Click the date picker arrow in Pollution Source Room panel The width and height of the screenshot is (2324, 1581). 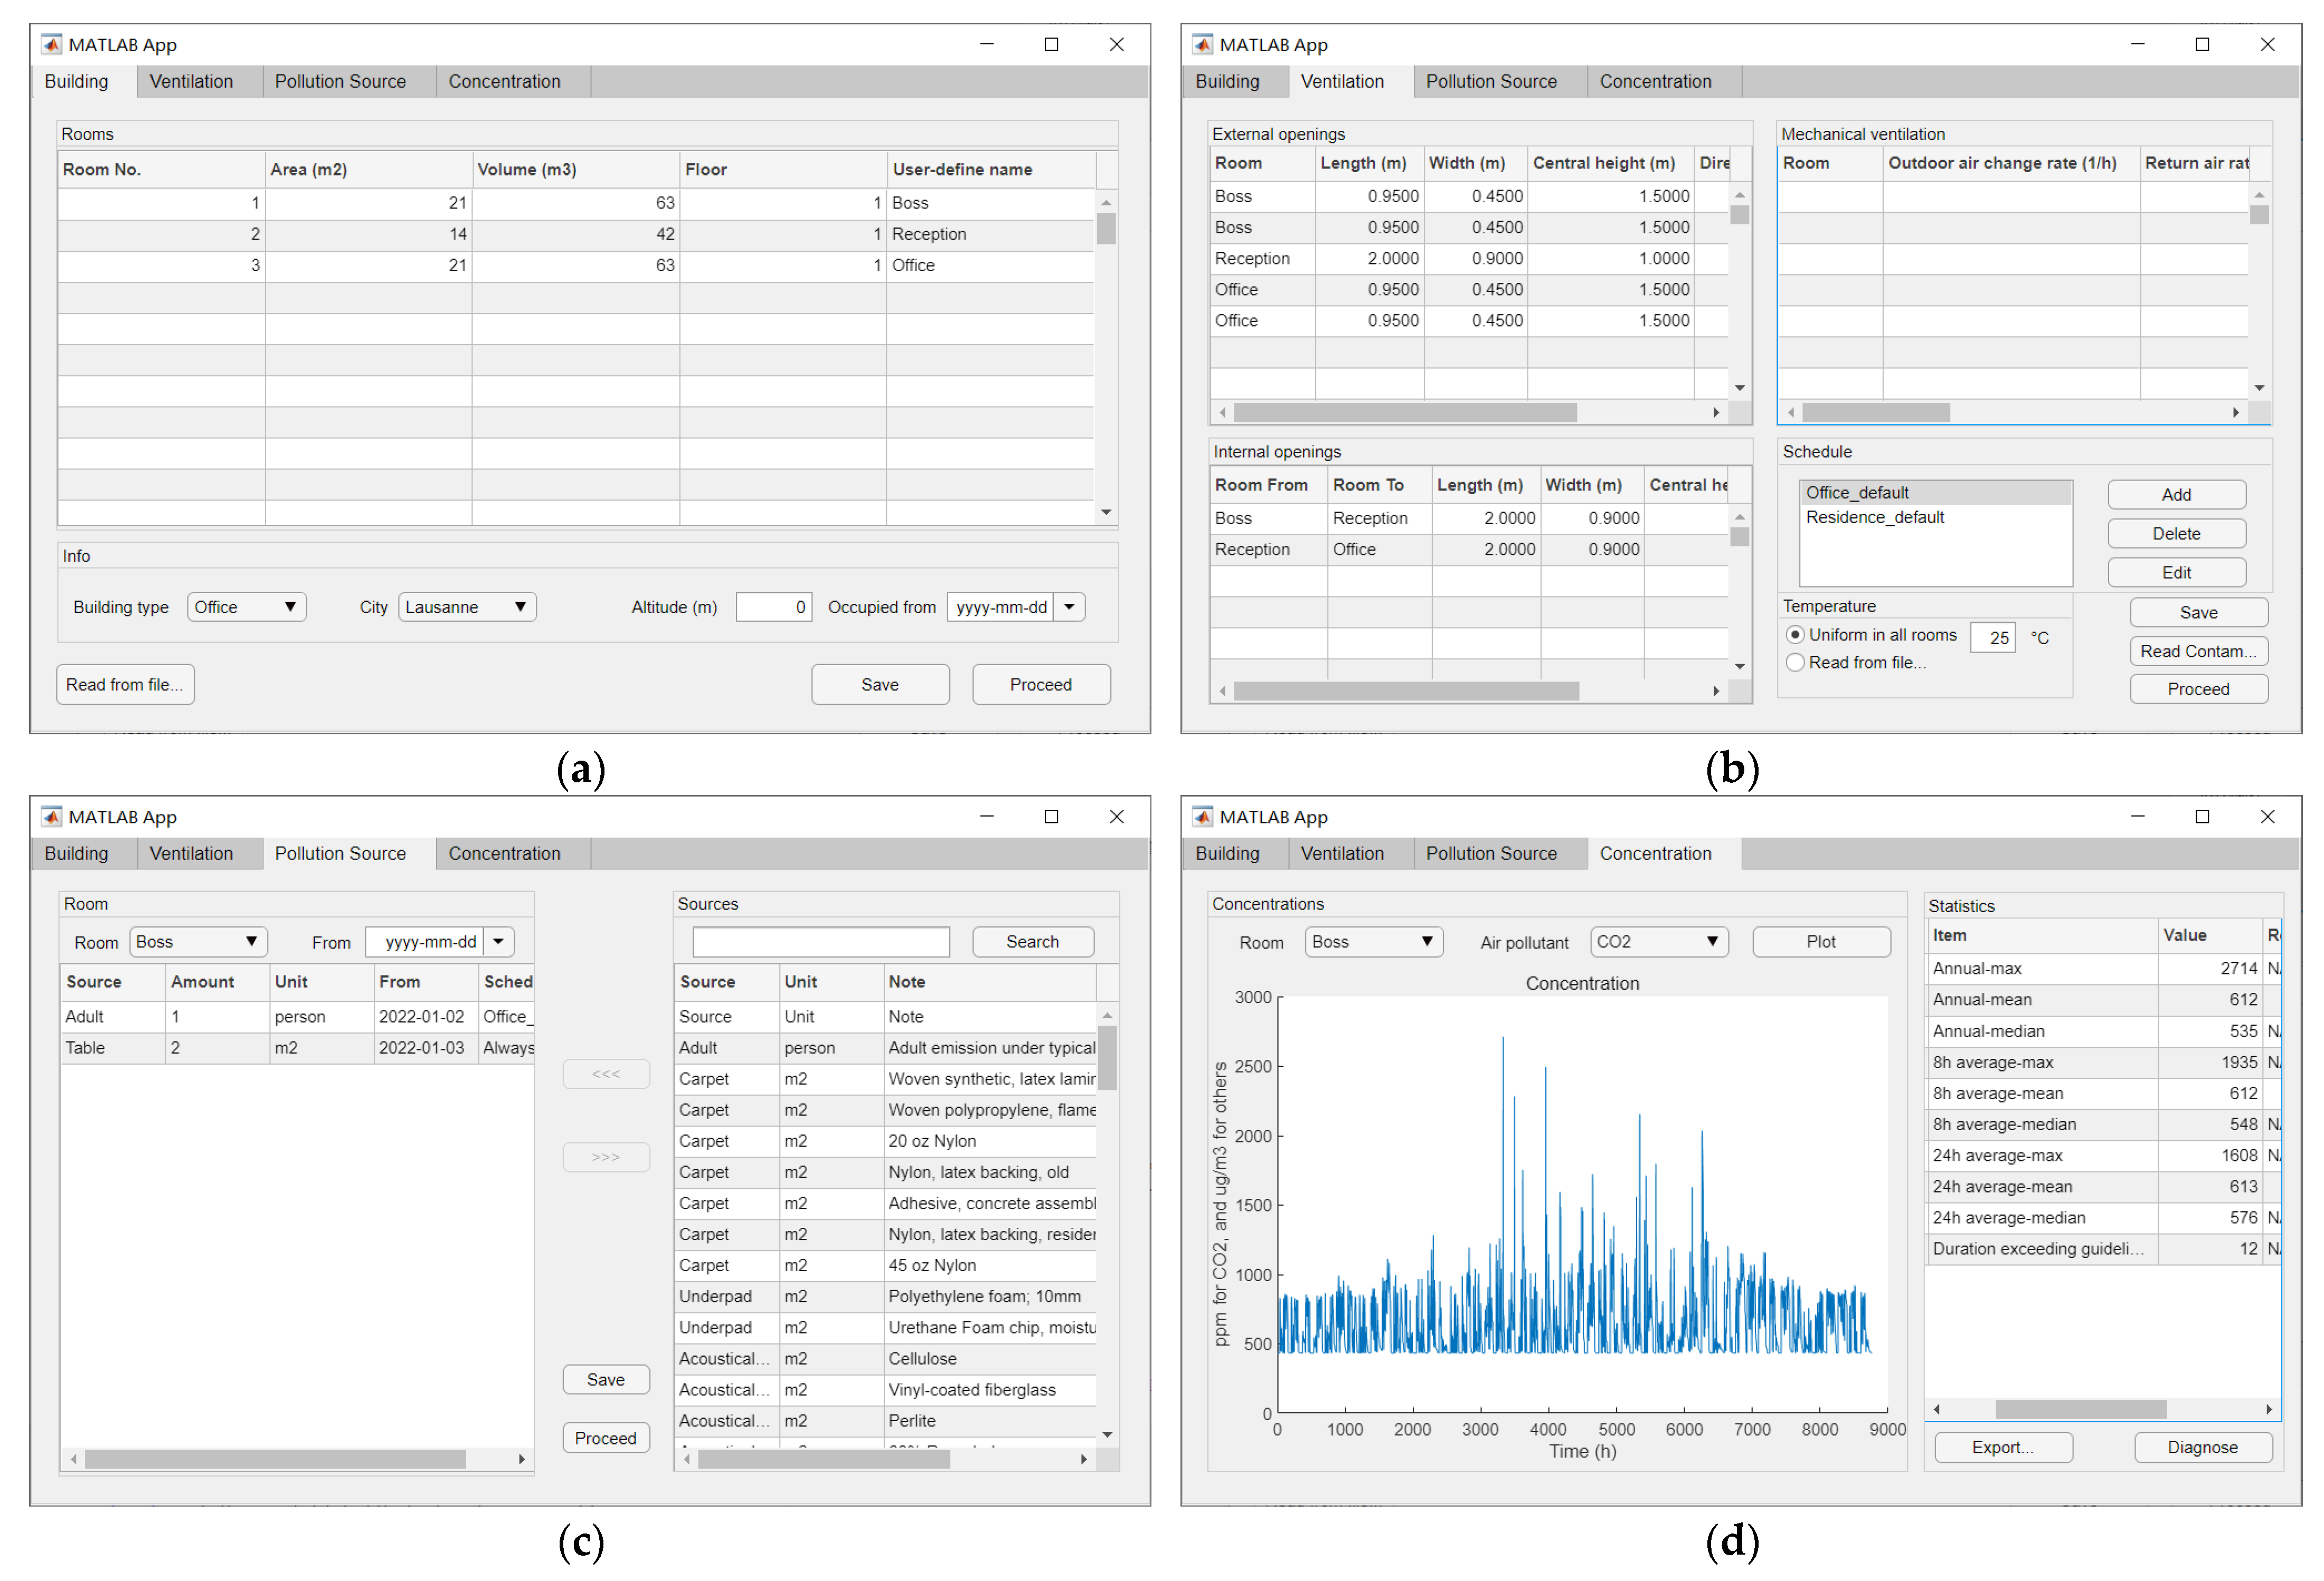[498, 942]
